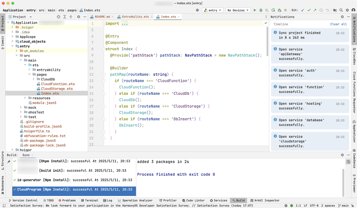Run the entry configuration with the green play icon

[255, 10]
